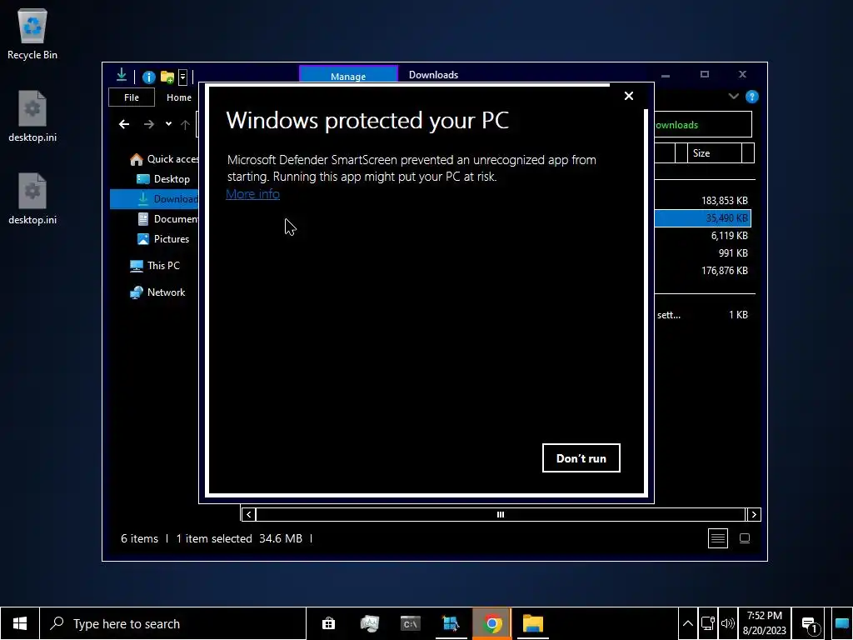Open the volume speaker tray icon
This screenshot has width=853, height=640.
pyautogui.click(x=726, y=623)
